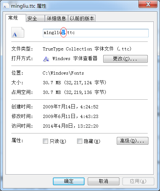Open the 详细信息 tab
The image size is (160, 191).
coord(56,19)
